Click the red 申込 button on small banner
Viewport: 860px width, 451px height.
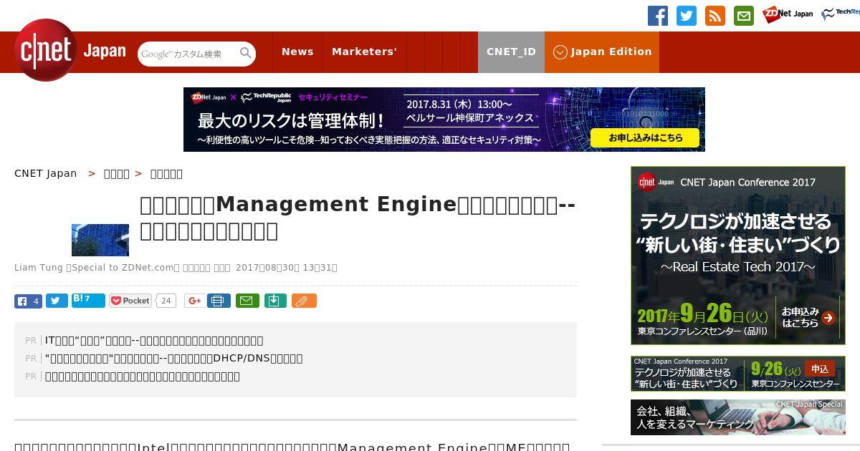click(x=820, y=369)
